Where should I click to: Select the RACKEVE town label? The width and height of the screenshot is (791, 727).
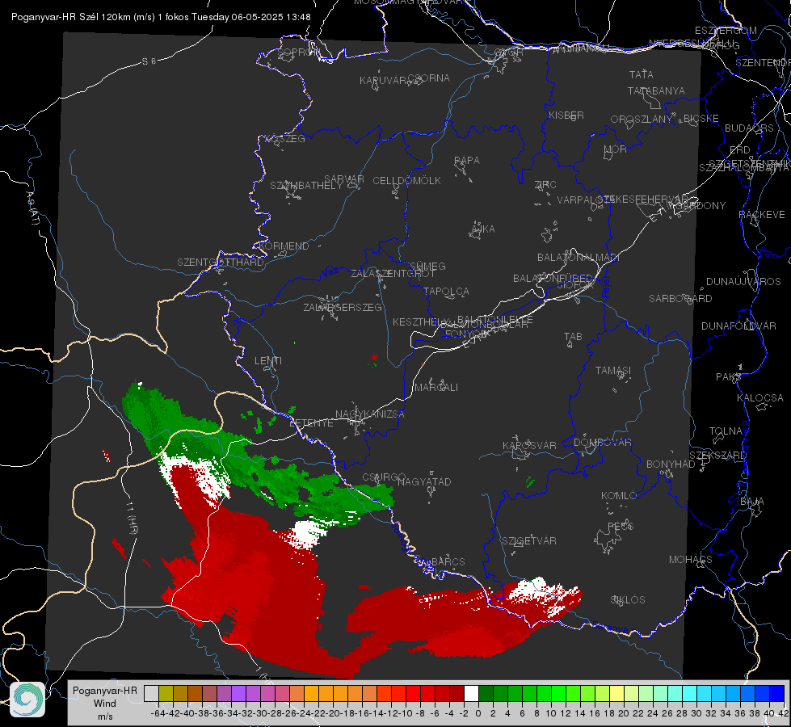tap(762, 215)
